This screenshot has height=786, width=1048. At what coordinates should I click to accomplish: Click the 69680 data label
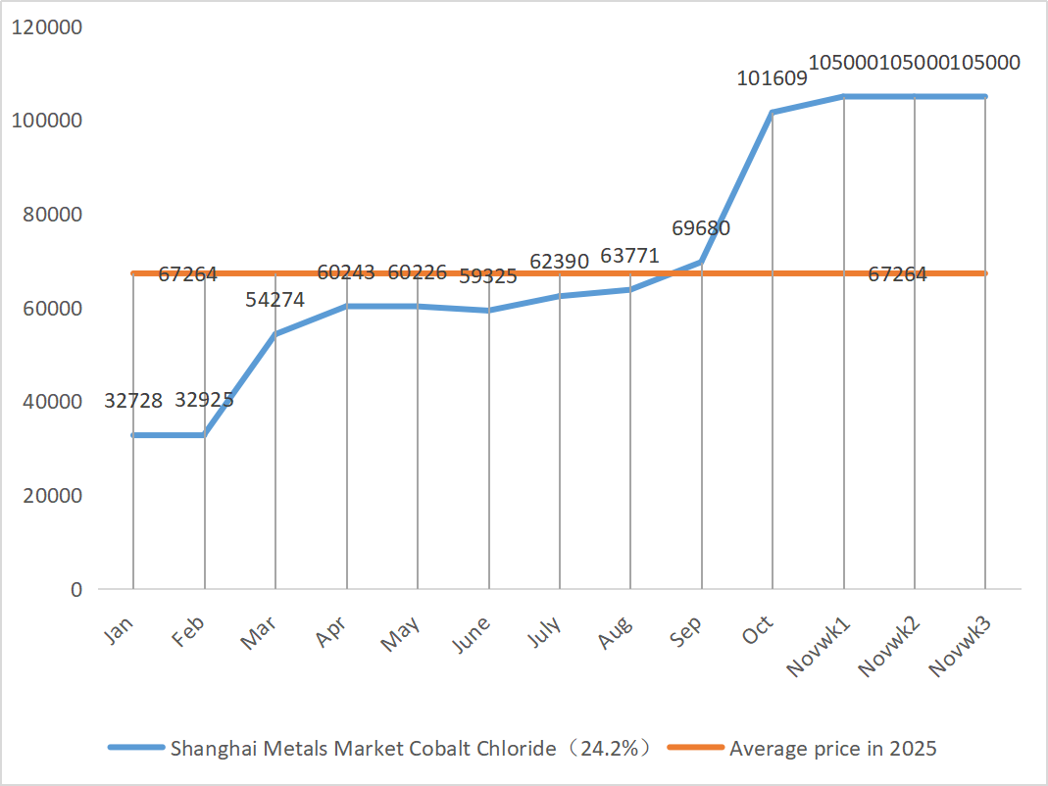click(701, 228)
